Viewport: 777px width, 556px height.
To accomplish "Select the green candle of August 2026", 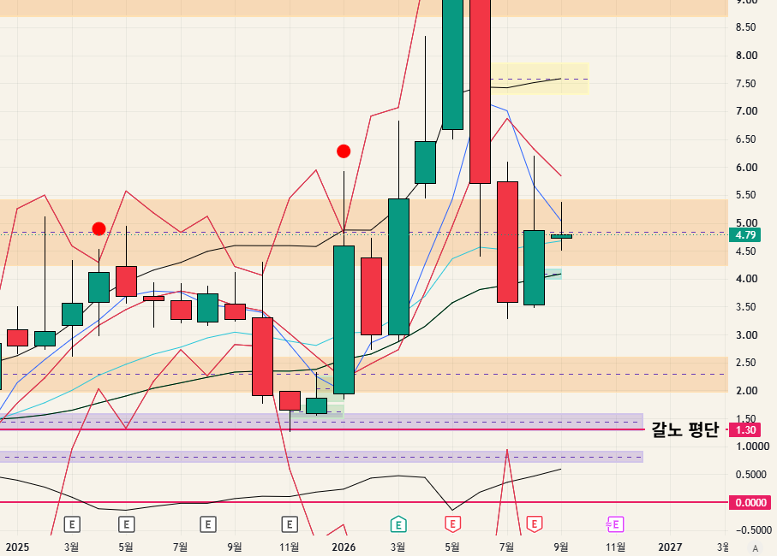I will [x=535, y=268].
